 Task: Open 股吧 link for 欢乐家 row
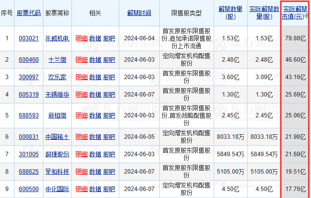point(109,77)
